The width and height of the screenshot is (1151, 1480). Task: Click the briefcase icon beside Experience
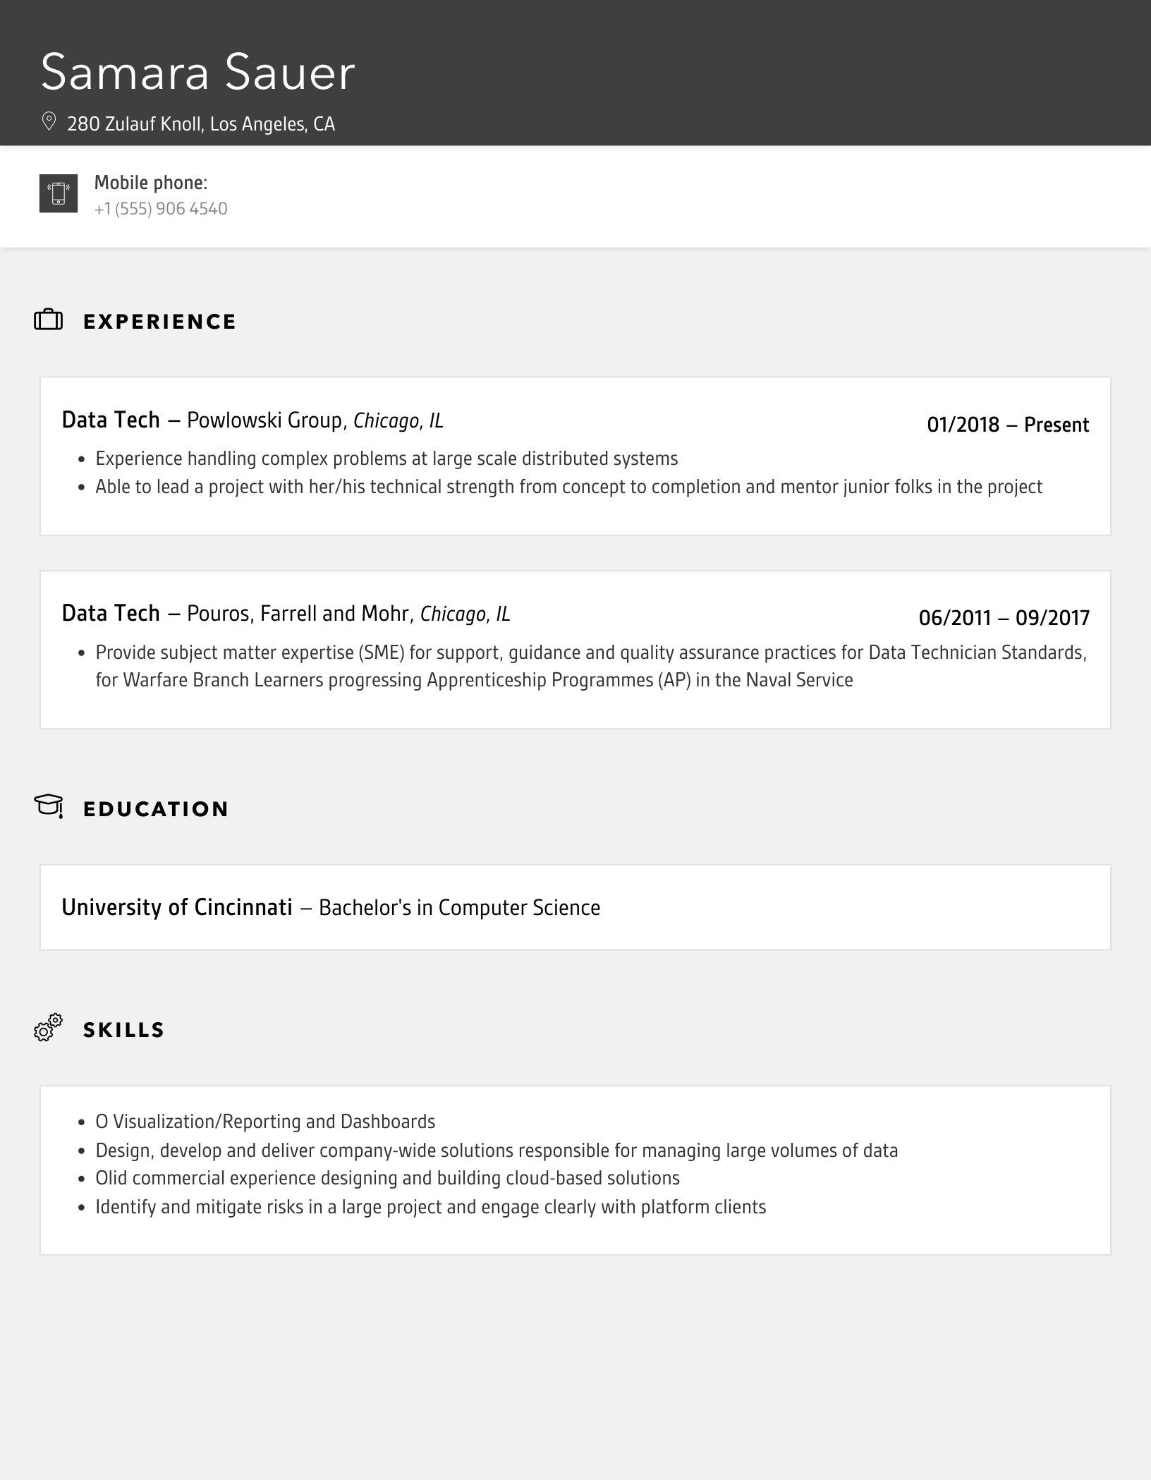[x=49, y=320]
